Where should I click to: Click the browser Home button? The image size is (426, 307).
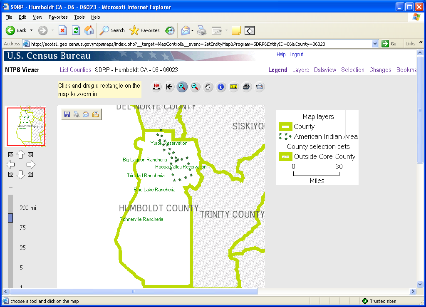(89, 30)
